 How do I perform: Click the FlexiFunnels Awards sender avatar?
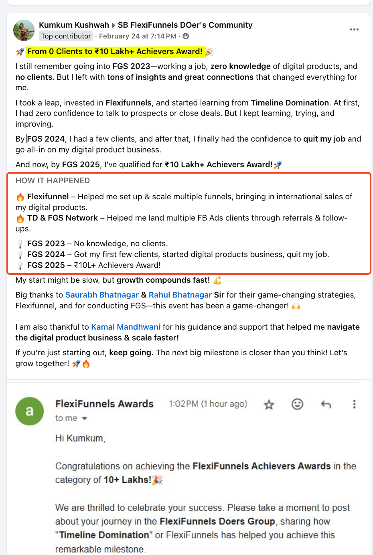(29, 411)
